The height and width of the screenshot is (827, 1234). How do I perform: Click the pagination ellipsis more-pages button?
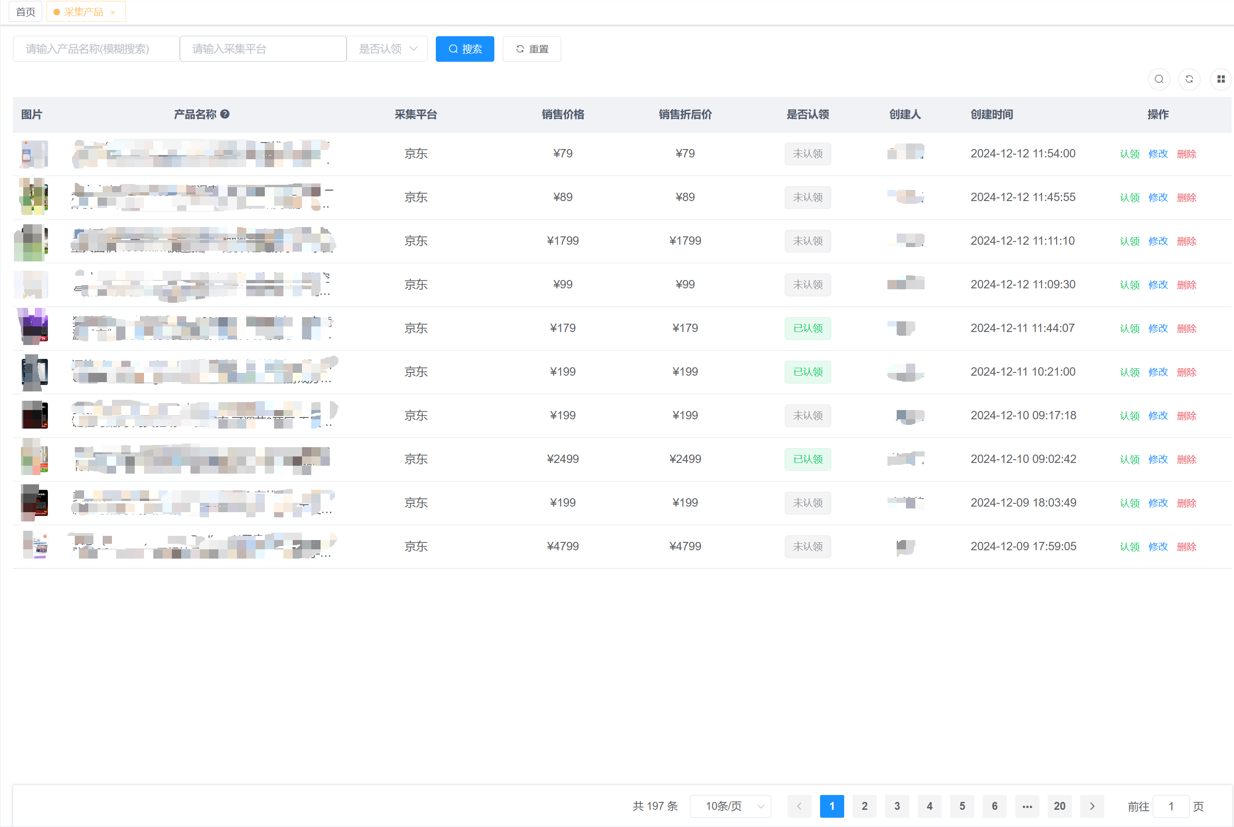[1027, 806]
